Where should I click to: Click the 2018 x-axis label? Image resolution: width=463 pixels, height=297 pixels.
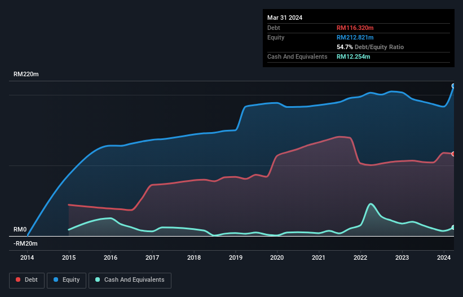click(x=194, y=257)
